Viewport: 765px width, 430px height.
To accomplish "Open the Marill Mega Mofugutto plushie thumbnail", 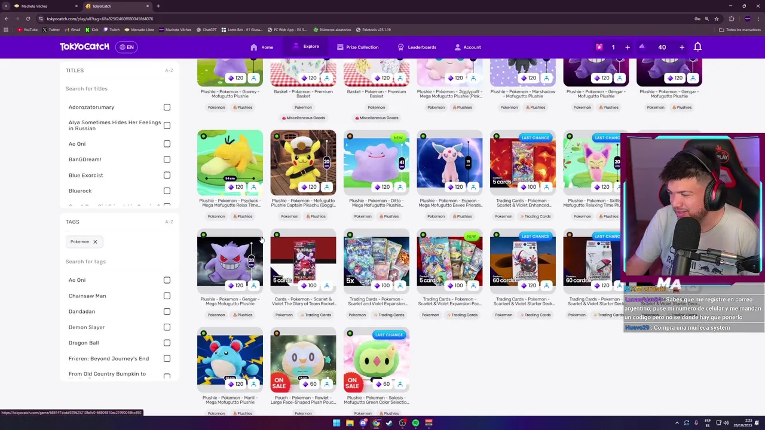I will (x=230, y=358).
